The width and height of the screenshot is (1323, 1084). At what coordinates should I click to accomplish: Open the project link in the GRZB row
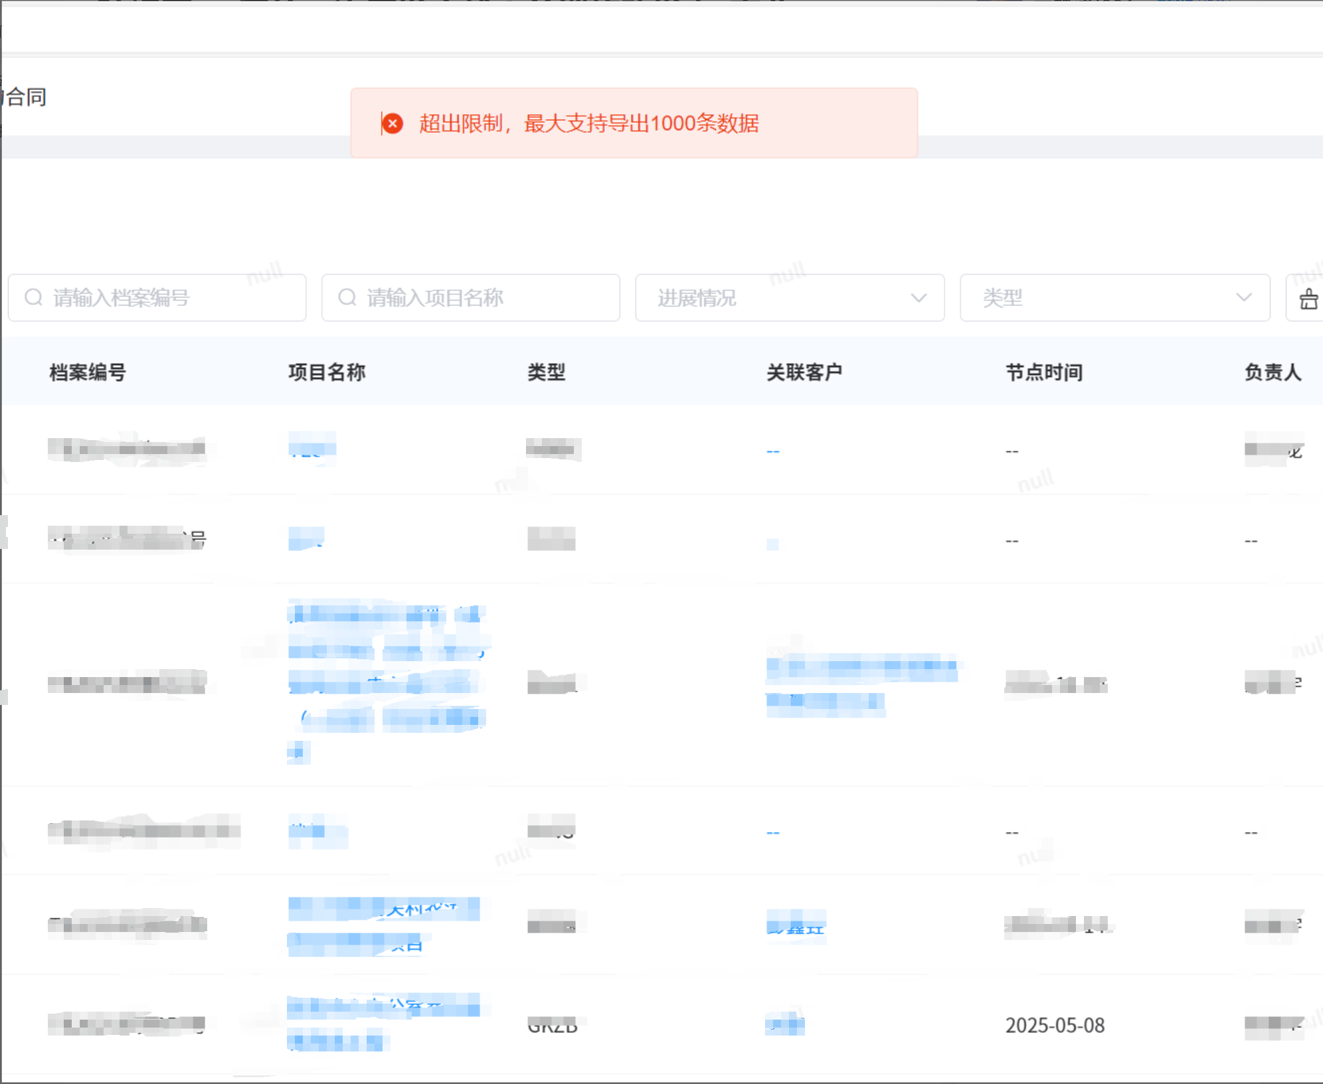tap(384, 1023)
